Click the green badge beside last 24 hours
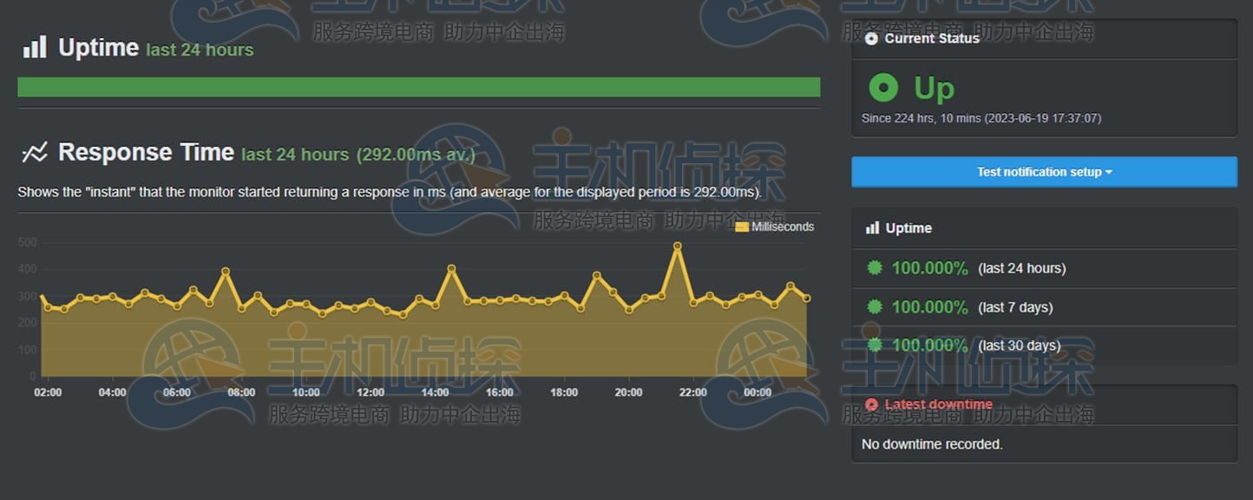Image resolution: width=1253 pixels, height=500 pixels. [875, 268]
